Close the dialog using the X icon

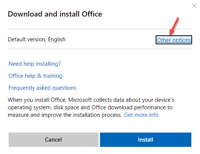coord(194,6)
